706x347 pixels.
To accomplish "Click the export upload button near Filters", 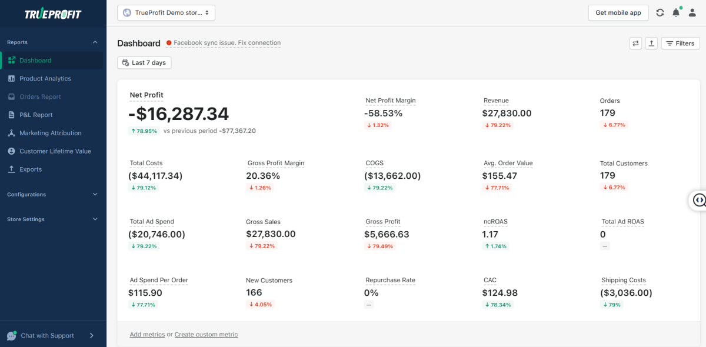I will 651,43.
